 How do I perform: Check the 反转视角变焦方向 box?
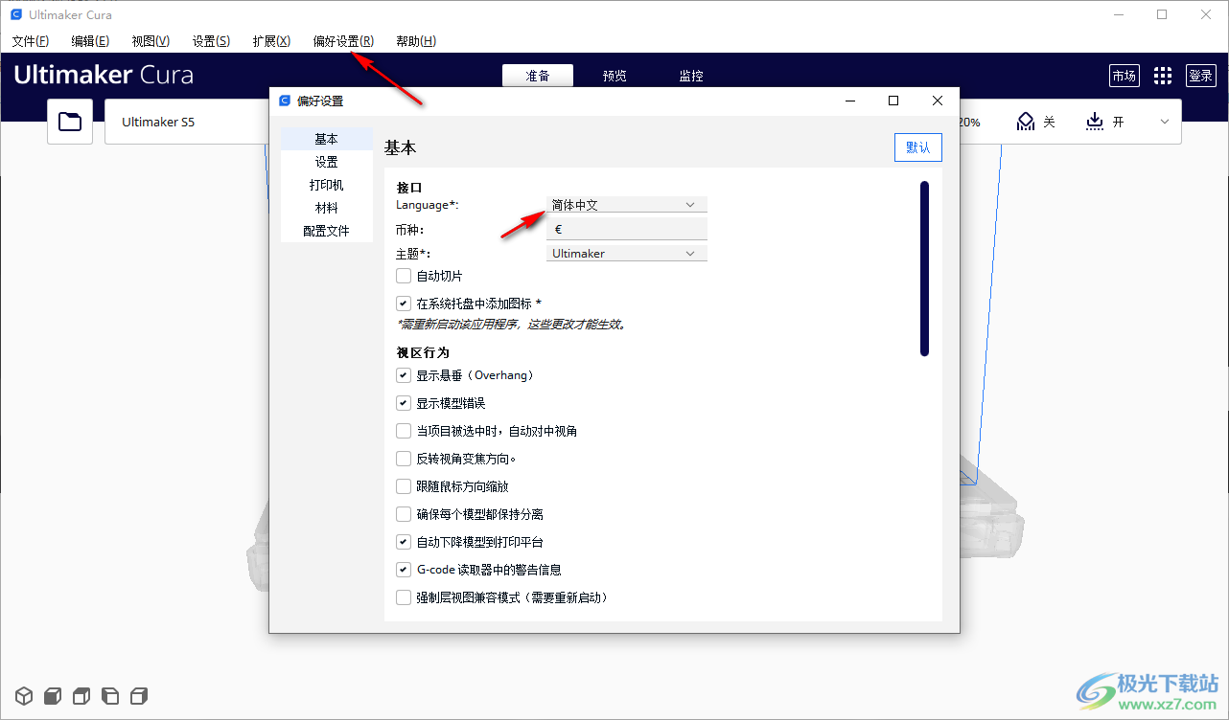[404, 459]
